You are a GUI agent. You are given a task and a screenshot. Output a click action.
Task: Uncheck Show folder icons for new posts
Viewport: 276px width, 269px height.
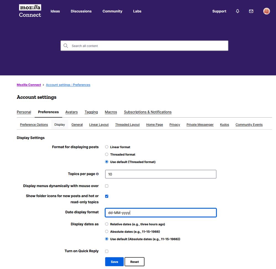coord(107,196)
